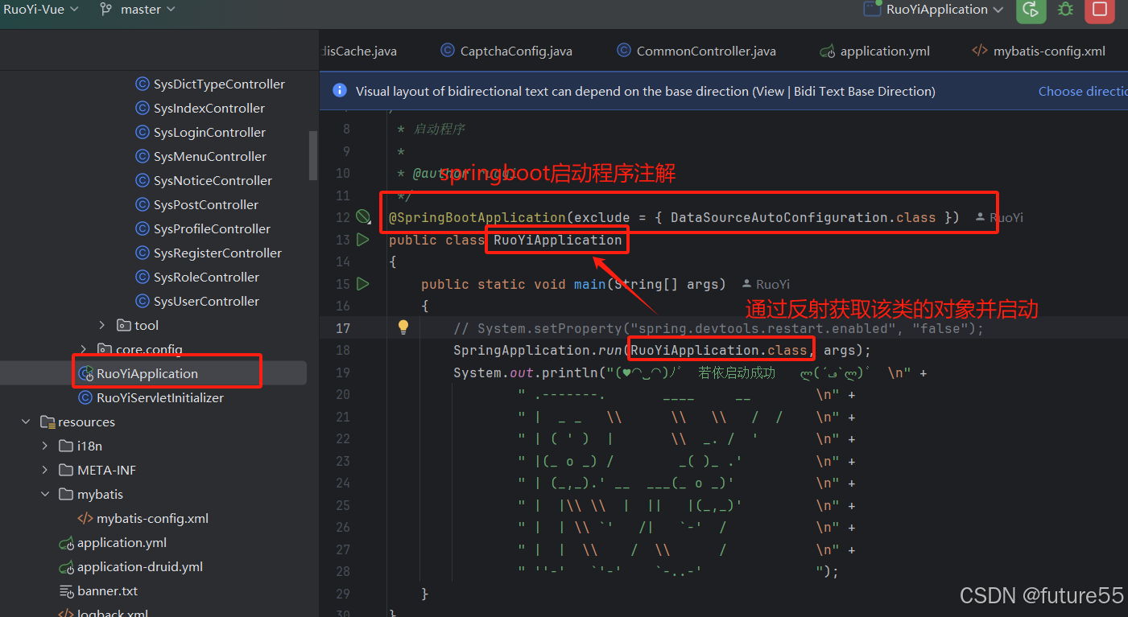Open banner.txt from the resources folder
This screenshot has height=617, width=1128.
[x=106, y=590]
